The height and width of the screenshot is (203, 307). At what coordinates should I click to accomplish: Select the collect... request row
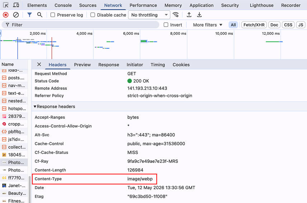pyautogui.click(x=14, y=147)
